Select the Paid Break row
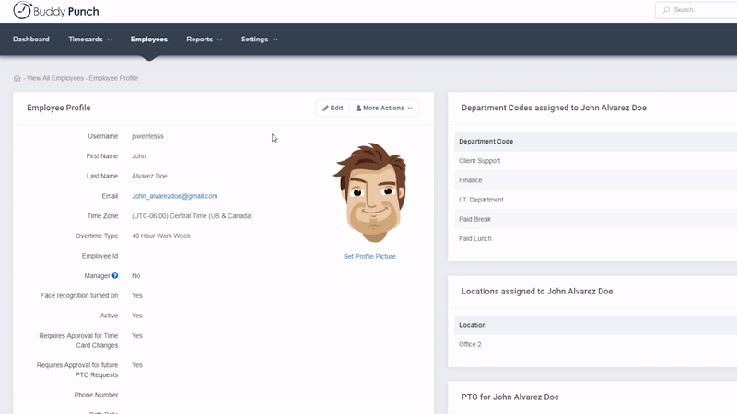737x414 pixels. coord(595,219)
